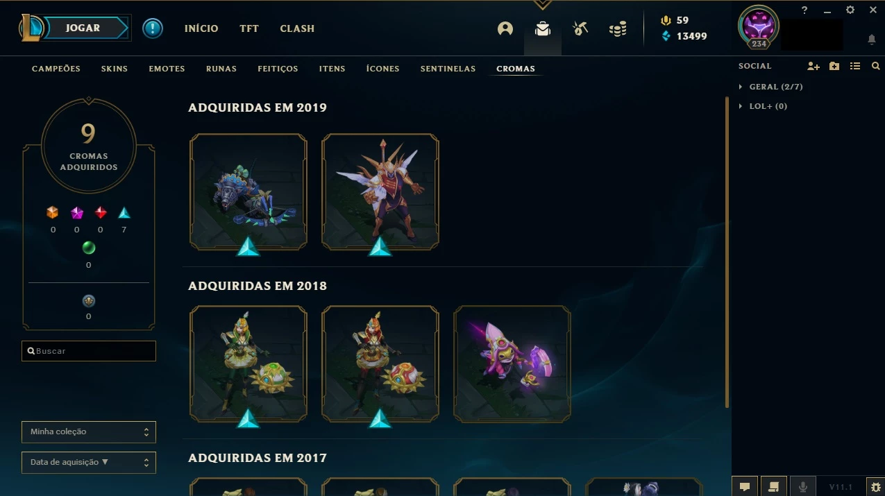Click the add friend icon
The width and height of the screenshot is (885, 496).
[814, 66]
